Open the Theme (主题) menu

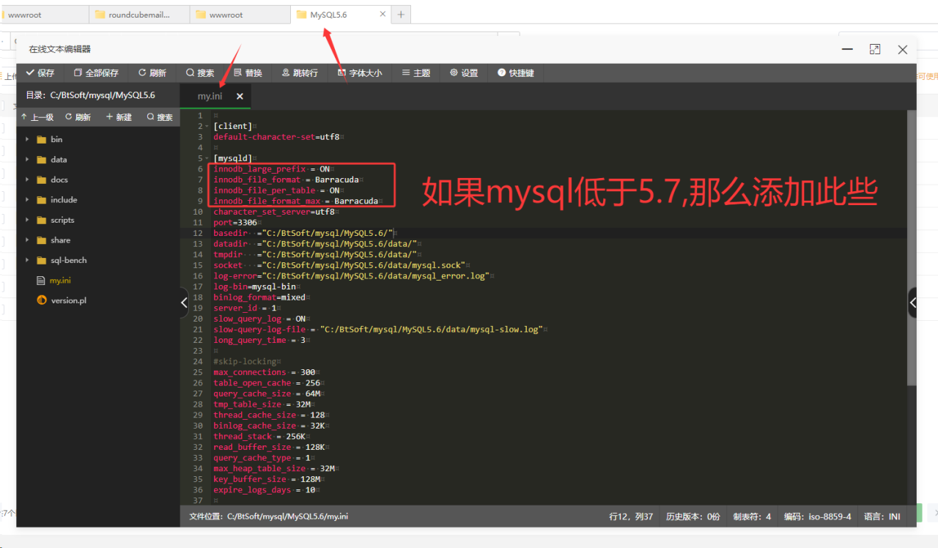[416, 73]
